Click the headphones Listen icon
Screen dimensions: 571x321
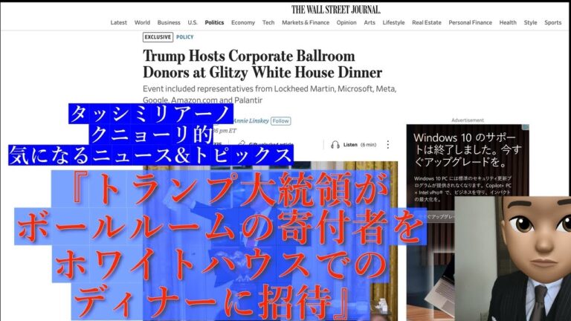point(335,145)
